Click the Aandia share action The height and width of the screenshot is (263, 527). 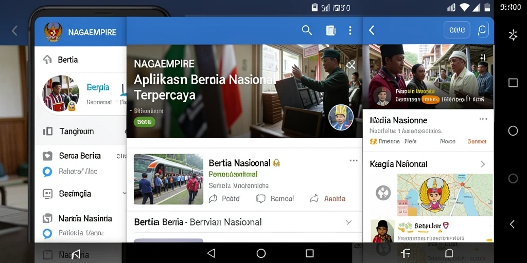point(328,199)
